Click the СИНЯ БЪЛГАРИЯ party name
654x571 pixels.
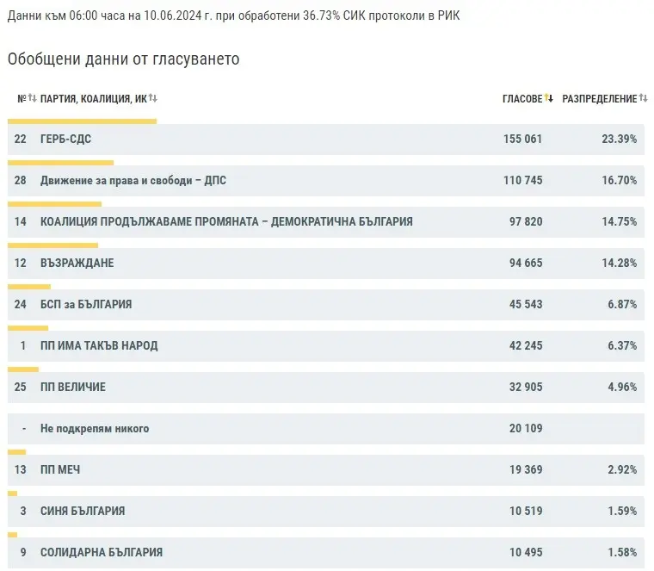point(83,512)
